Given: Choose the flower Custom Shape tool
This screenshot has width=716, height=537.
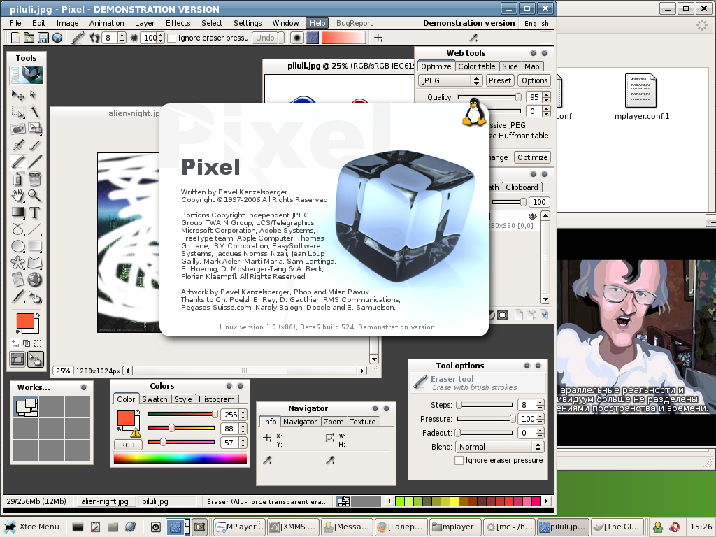Looking at the screenshot, I should pos(17,263).
